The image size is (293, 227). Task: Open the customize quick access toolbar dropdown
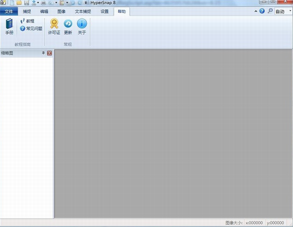[x=86, y=3]
